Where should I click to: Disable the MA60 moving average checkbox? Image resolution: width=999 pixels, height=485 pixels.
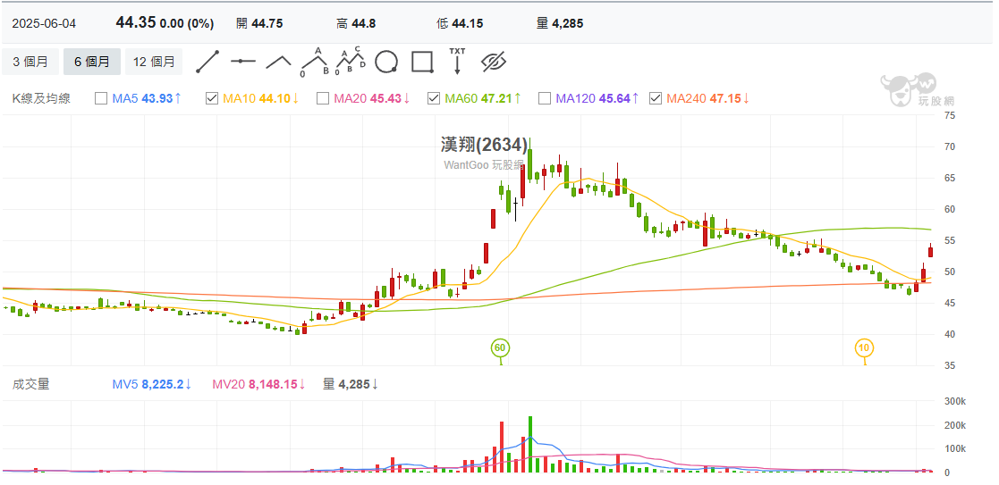pyautogui.click(x=433, y=98)
